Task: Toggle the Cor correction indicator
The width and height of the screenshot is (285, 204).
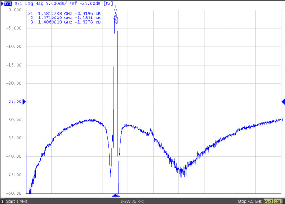Action: 278,201
